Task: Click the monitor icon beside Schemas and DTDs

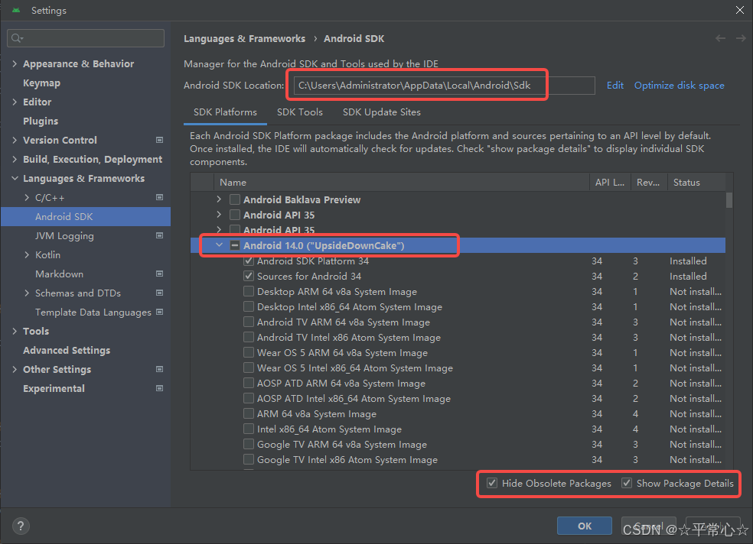Action: coord(159,293)
